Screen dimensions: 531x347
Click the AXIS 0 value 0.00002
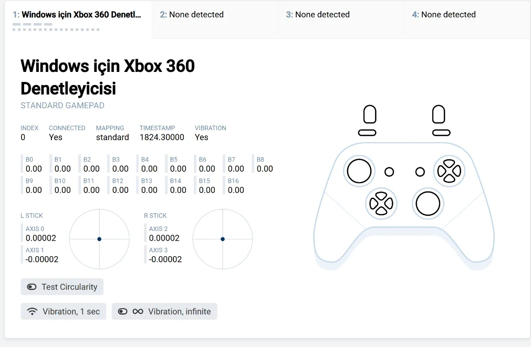pos(40,238)
